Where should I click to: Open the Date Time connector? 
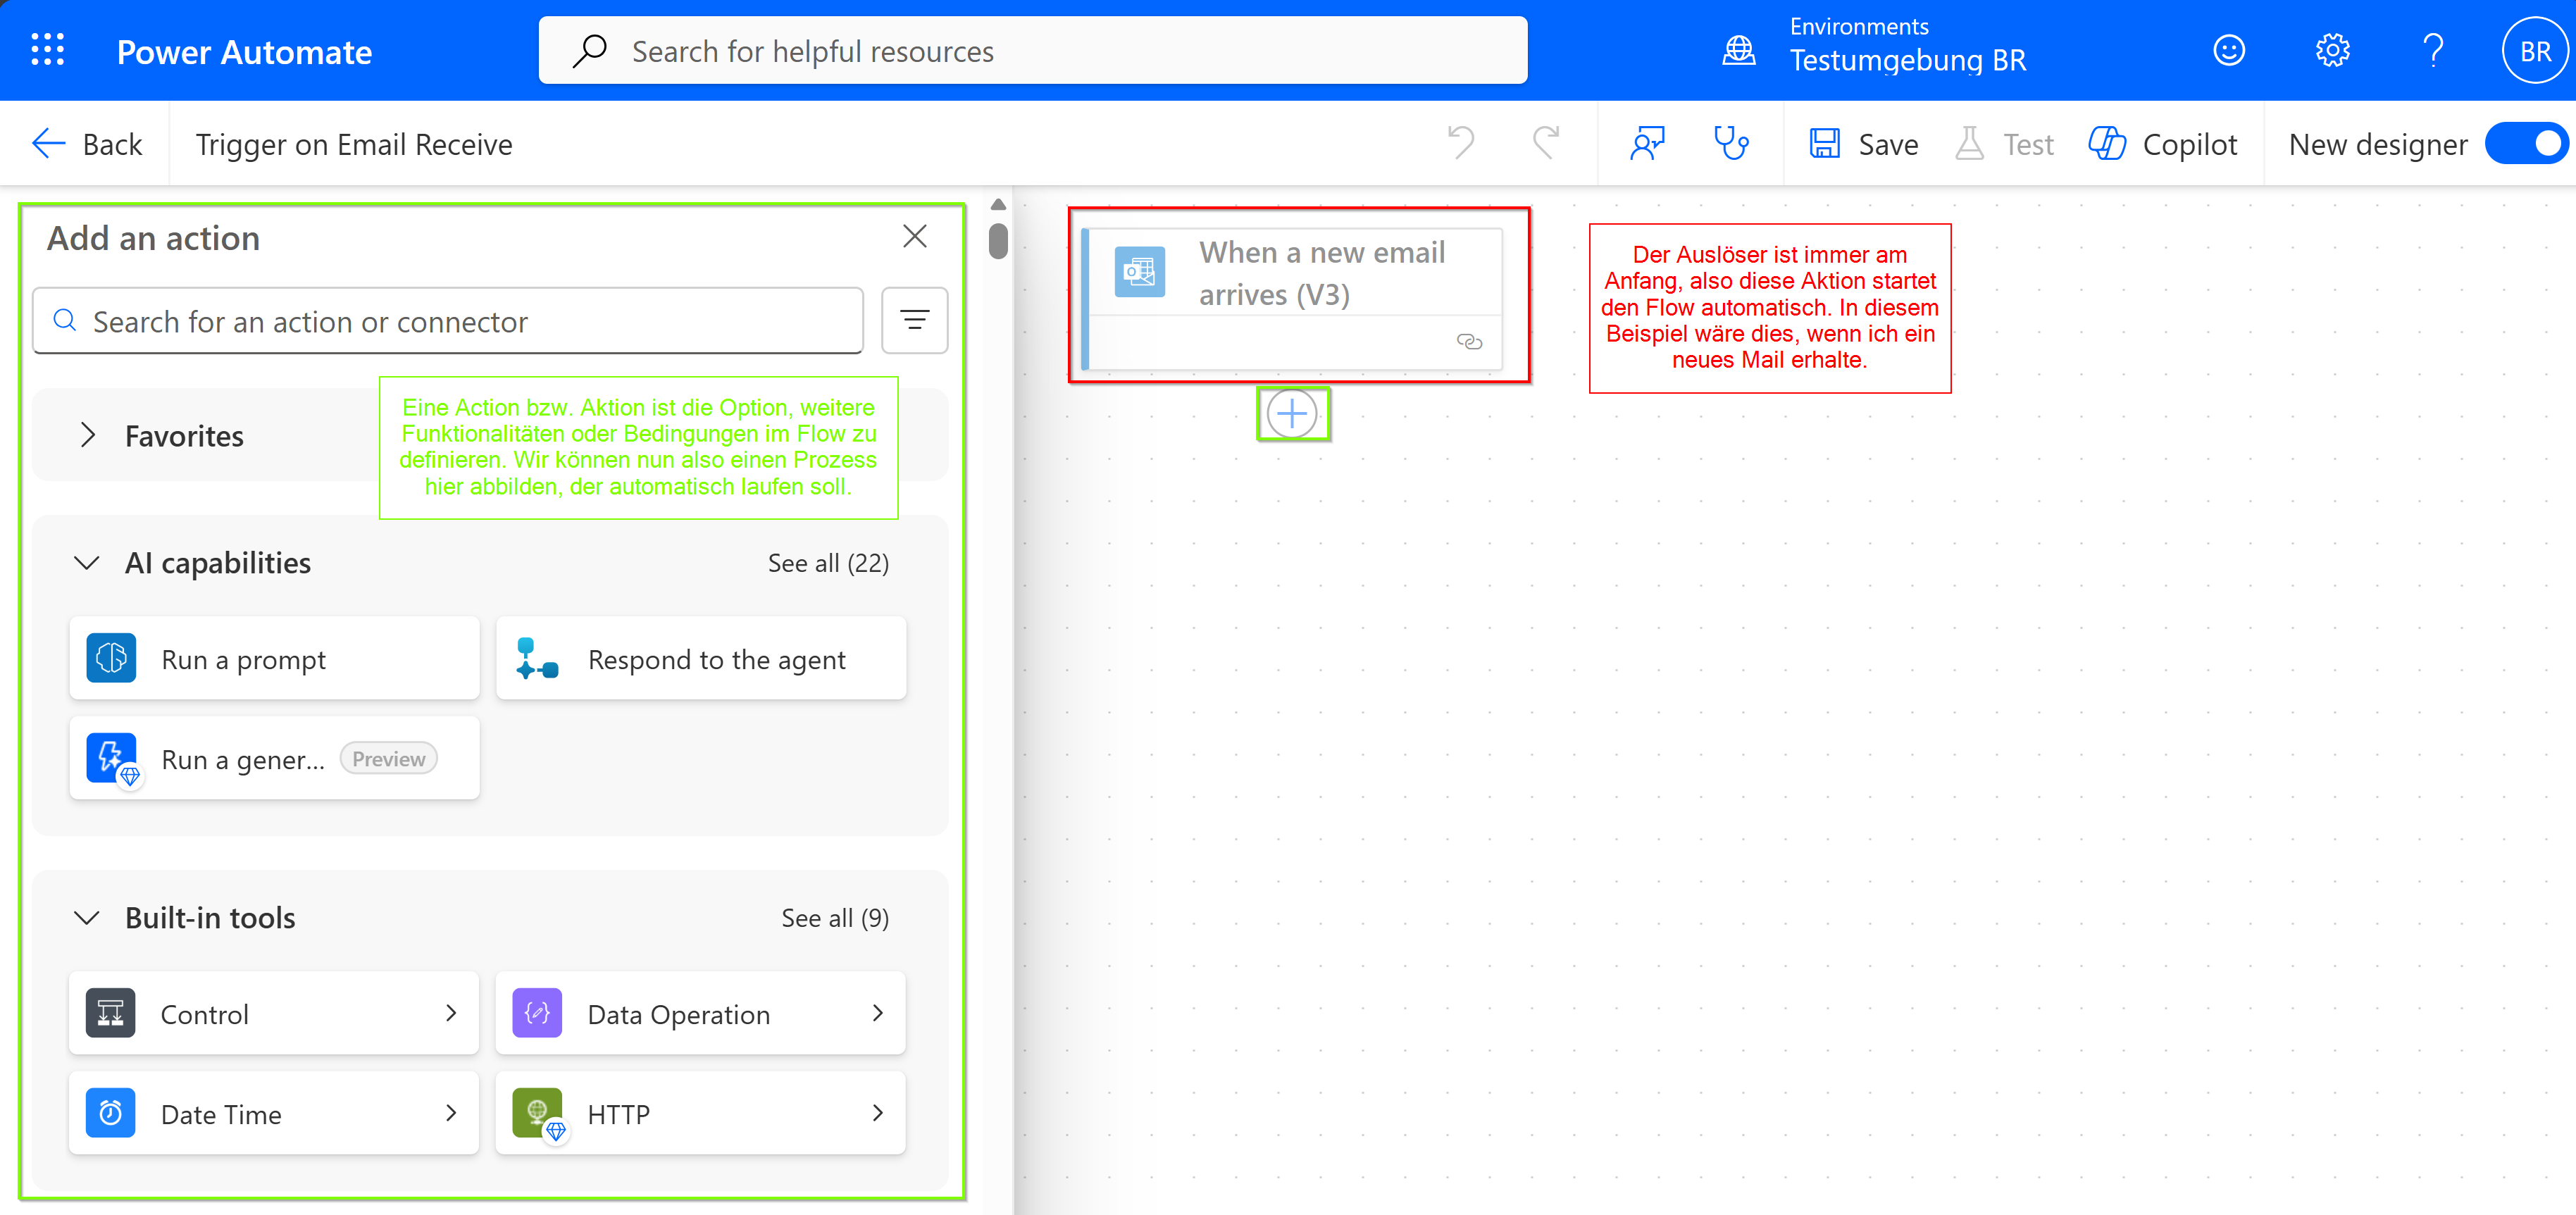274,1113
